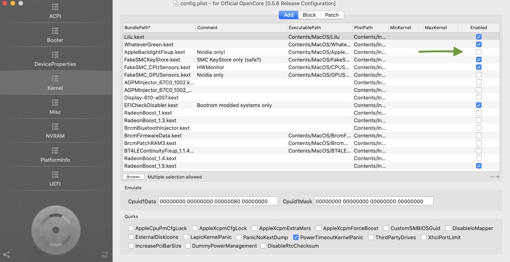The height and width of the screenshot is (262, 510).
Task: Sort by BundlePath column header
Action: pyautogui.click(x=159, y=28)
